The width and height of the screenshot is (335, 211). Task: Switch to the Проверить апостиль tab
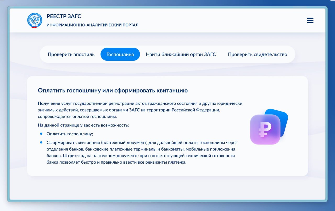[x=71, y=54]
